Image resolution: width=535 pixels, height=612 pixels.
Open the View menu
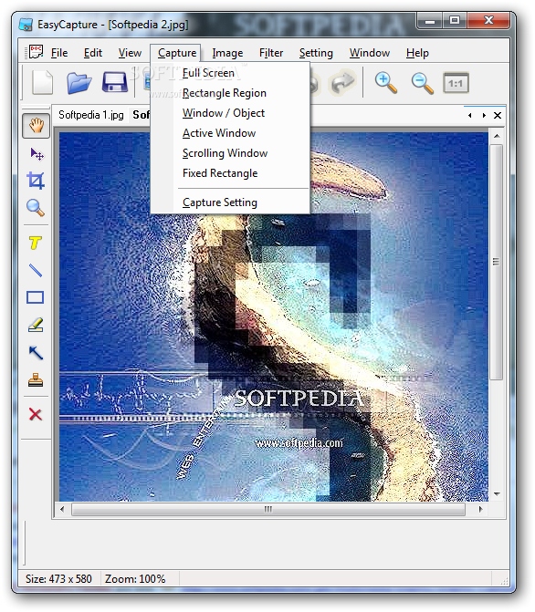click(130, 53)
